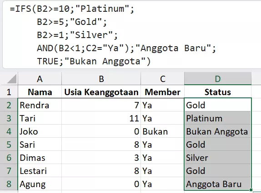Click Dimas's Ya member cell

[x=163, y=158]
